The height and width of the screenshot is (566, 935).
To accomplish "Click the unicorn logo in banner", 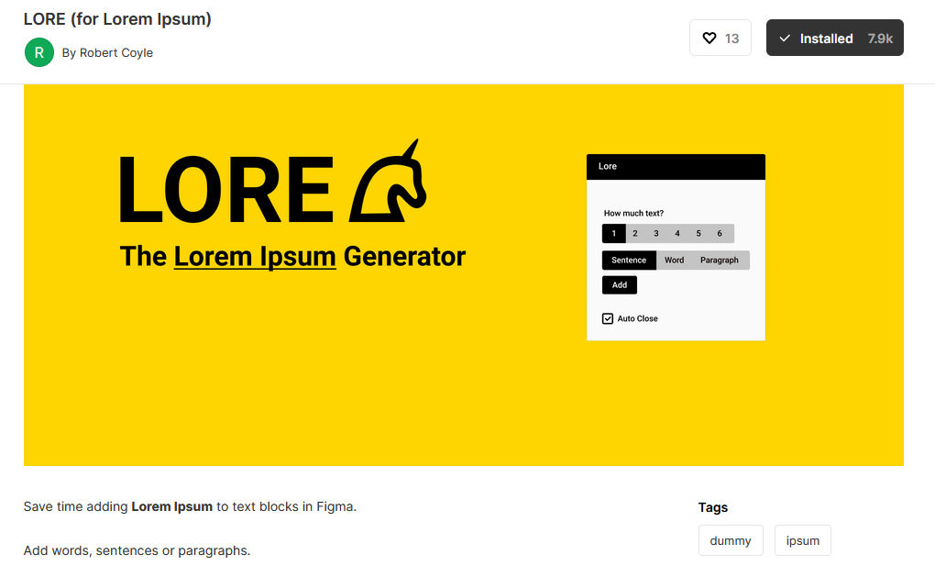I will 388,181.
